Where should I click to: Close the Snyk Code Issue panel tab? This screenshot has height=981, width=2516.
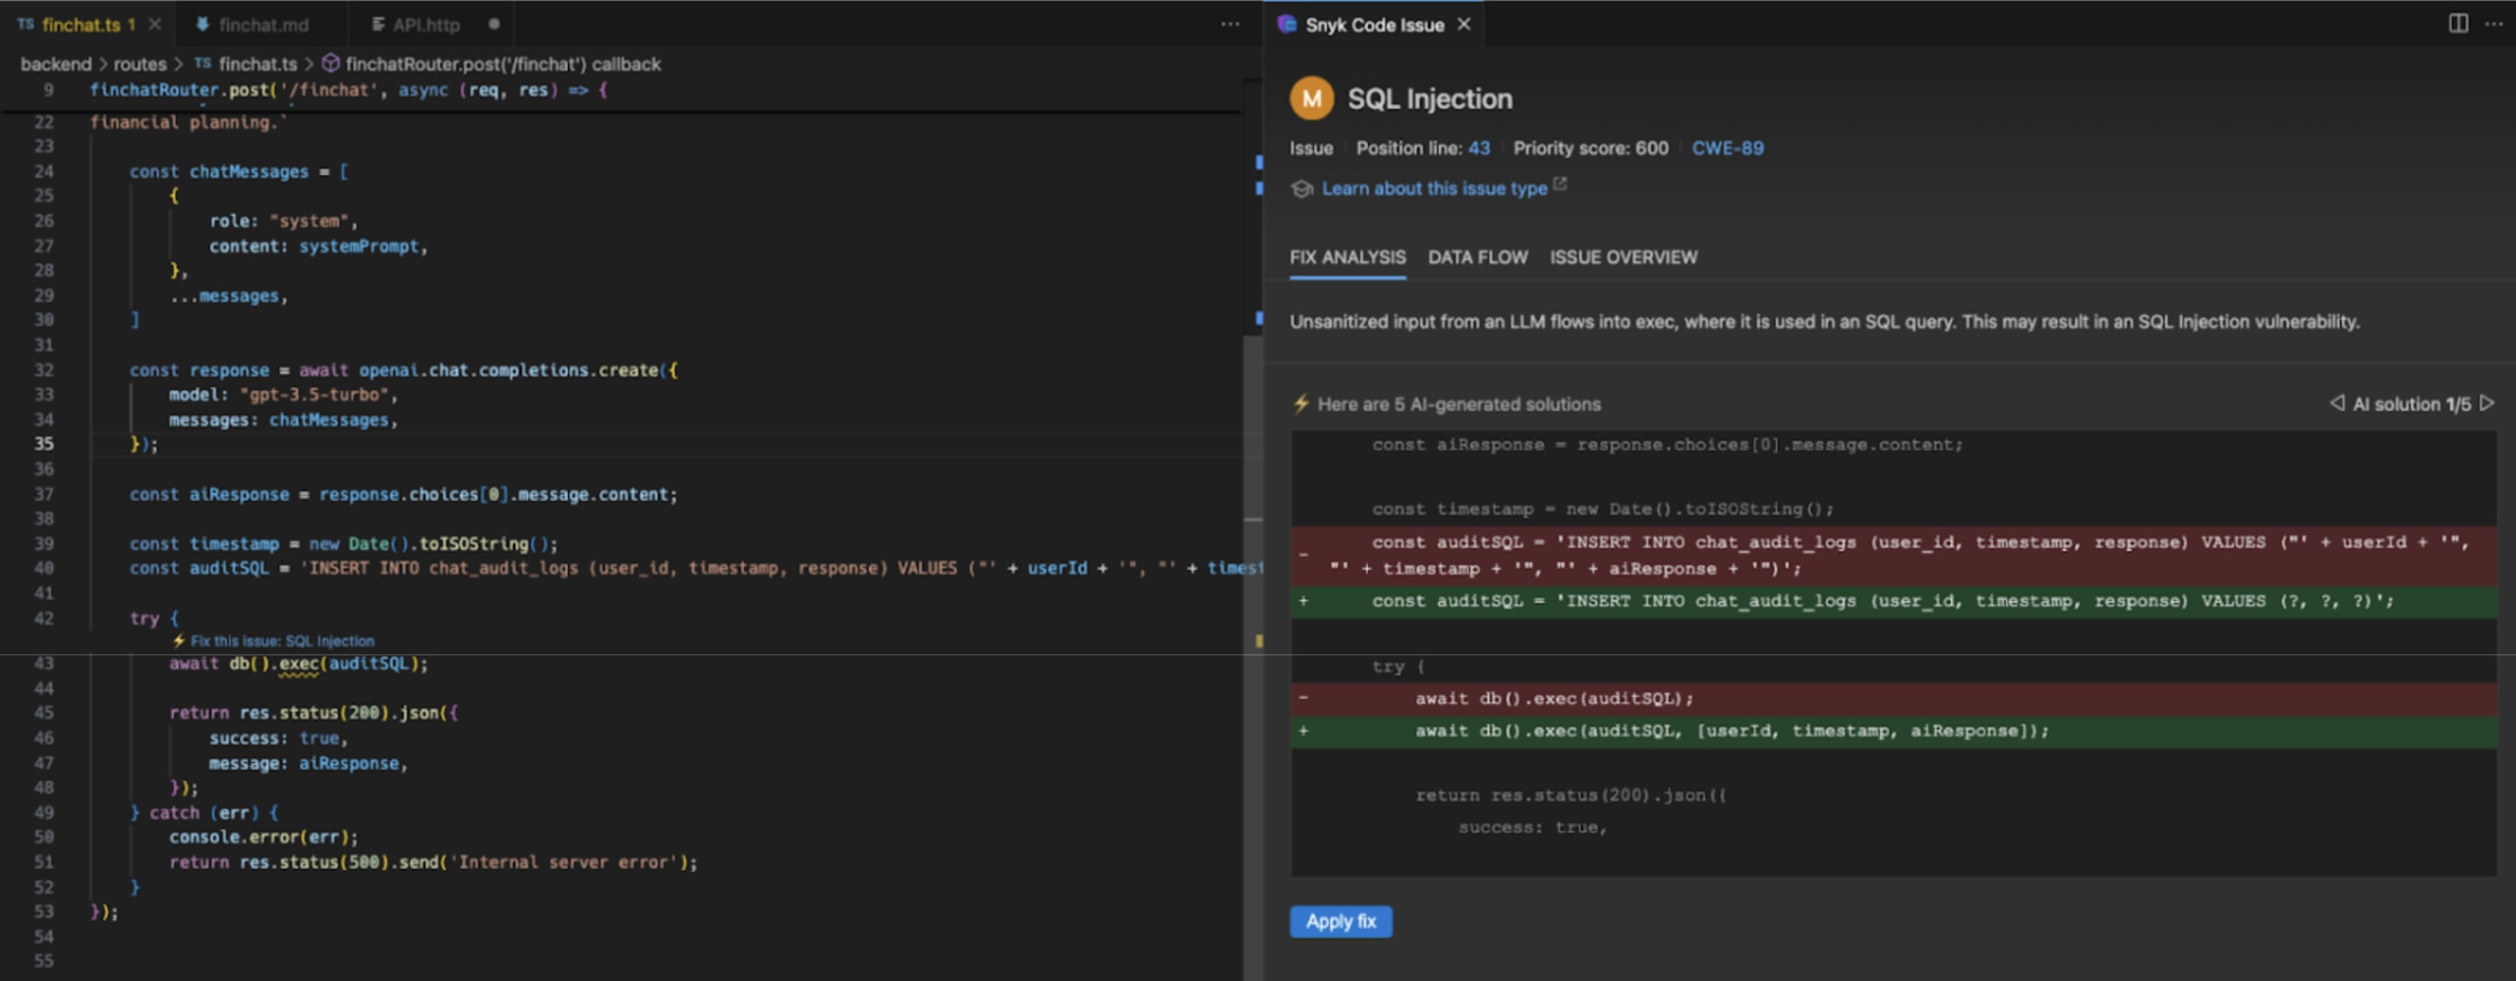(1464, 25)
